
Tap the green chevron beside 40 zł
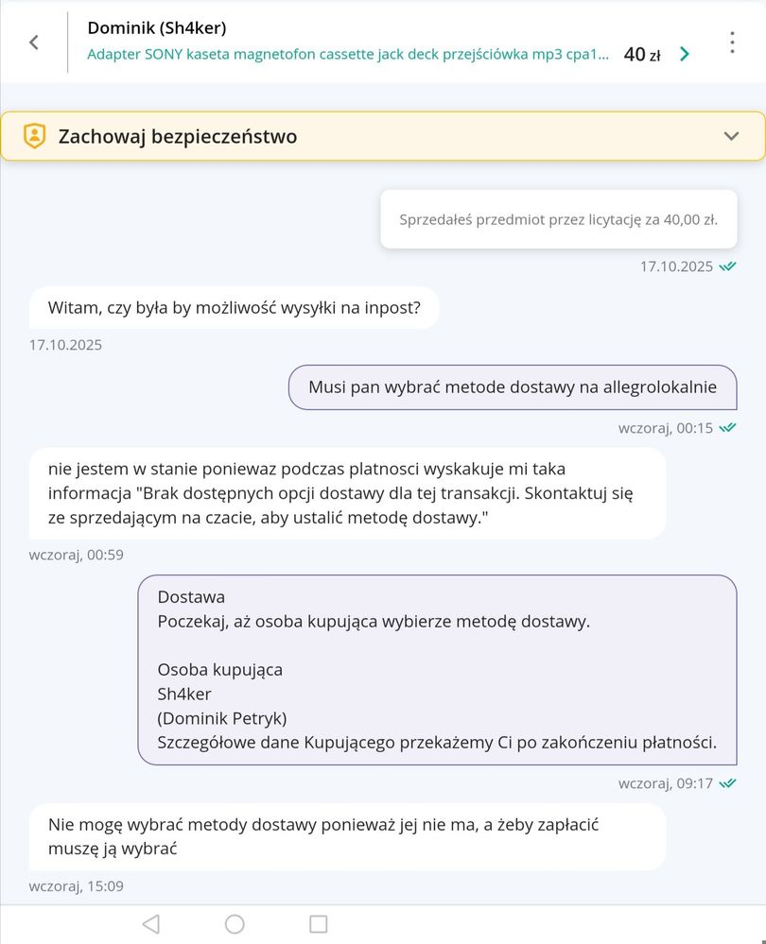coord(685,55)
